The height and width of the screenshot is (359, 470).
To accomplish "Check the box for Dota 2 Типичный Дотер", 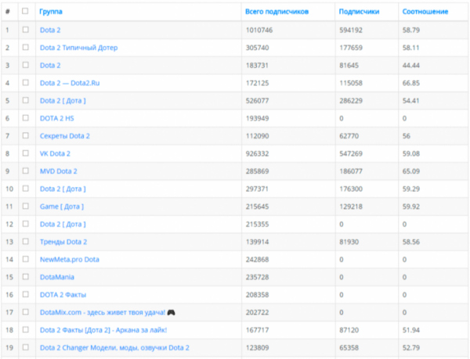I will pos(26,47).
